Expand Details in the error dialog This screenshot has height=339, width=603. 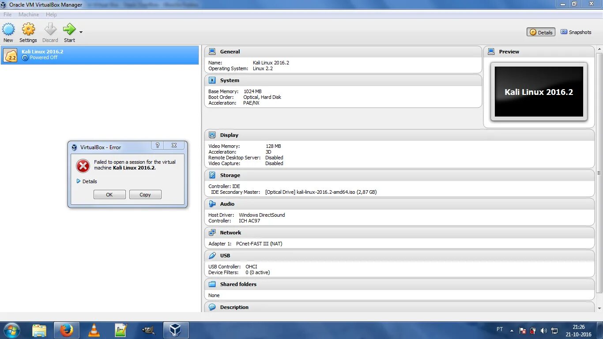87,181
